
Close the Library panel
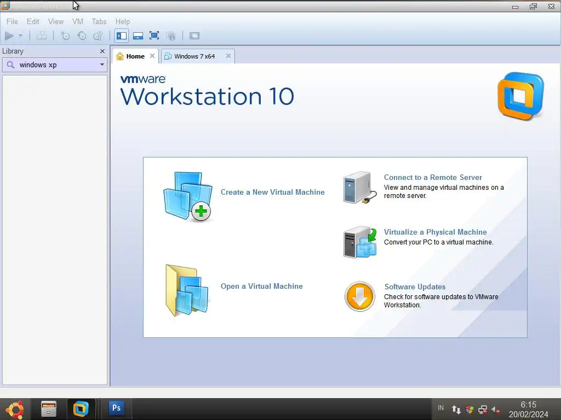click(x=102, y=51)
